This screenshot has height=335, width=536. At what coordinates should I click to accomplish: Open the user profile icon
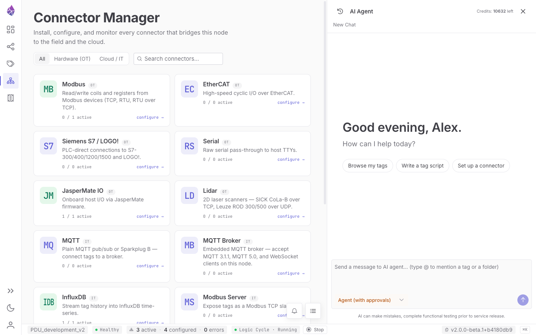(x=11, y=325)
